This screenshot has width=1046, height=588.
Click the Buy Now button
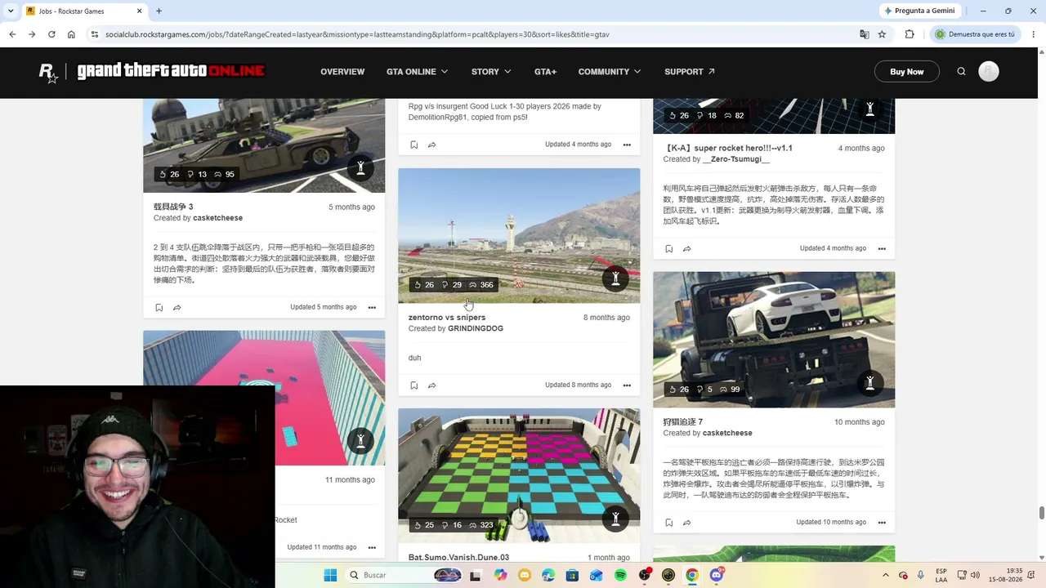pos(907,72)
